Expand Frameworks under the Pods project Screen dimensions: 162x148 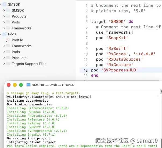click(4, 46)
